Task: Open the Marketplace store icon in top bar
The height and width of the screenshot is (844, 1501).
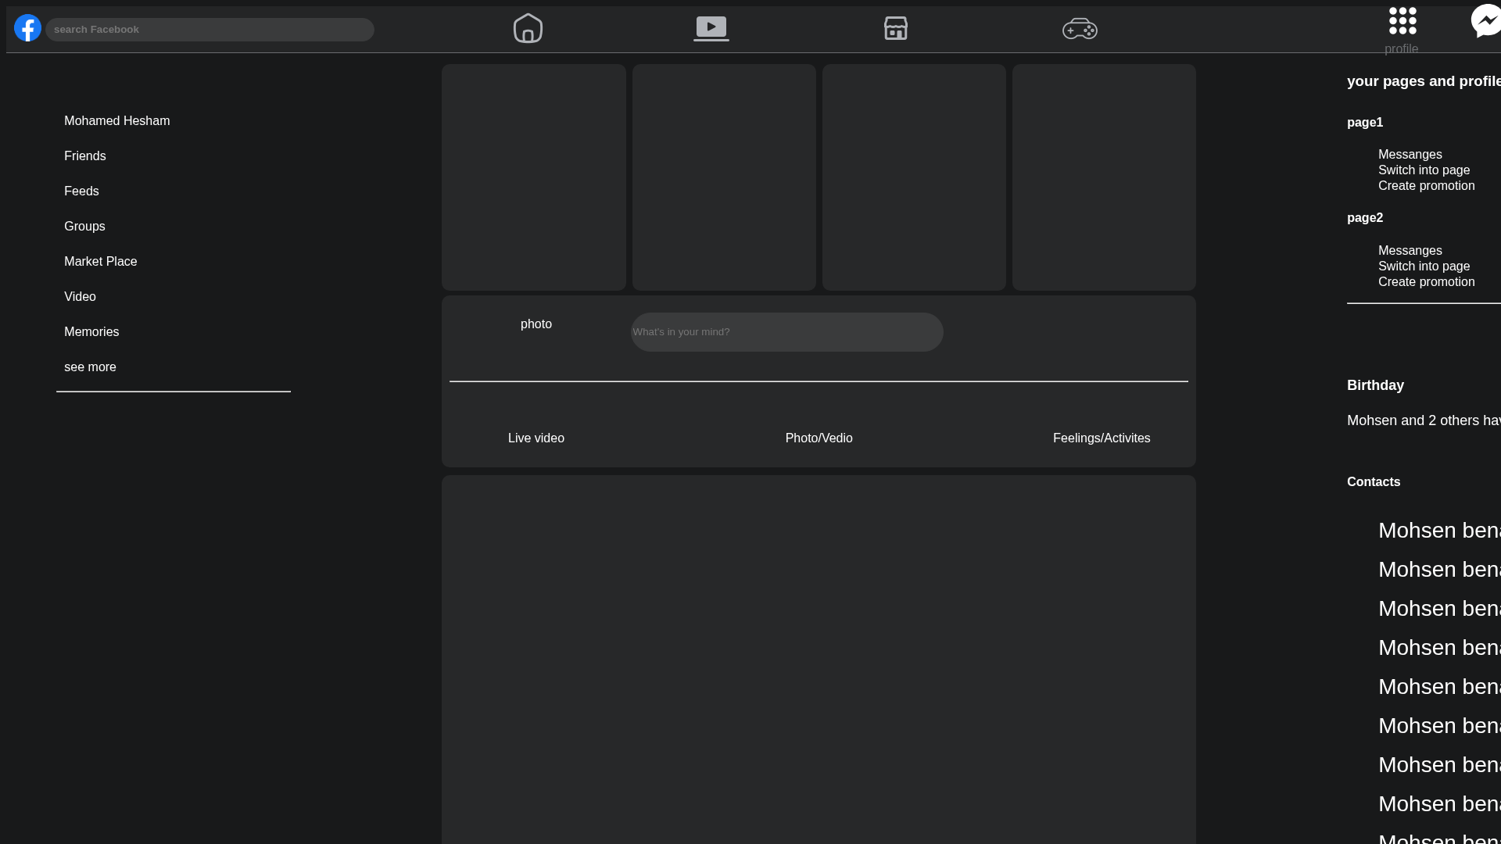Action: 896,28
